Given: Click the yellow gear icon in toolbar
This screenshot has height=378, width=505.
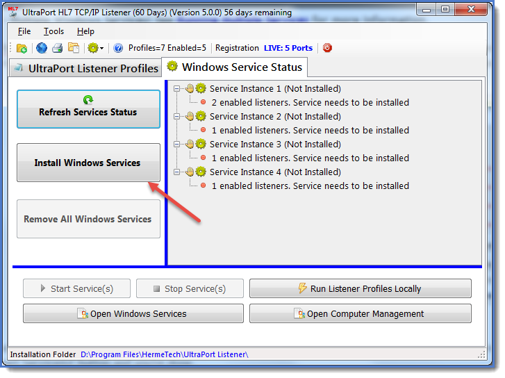Looking at the screenshot, I should click(x=93, y=48).
